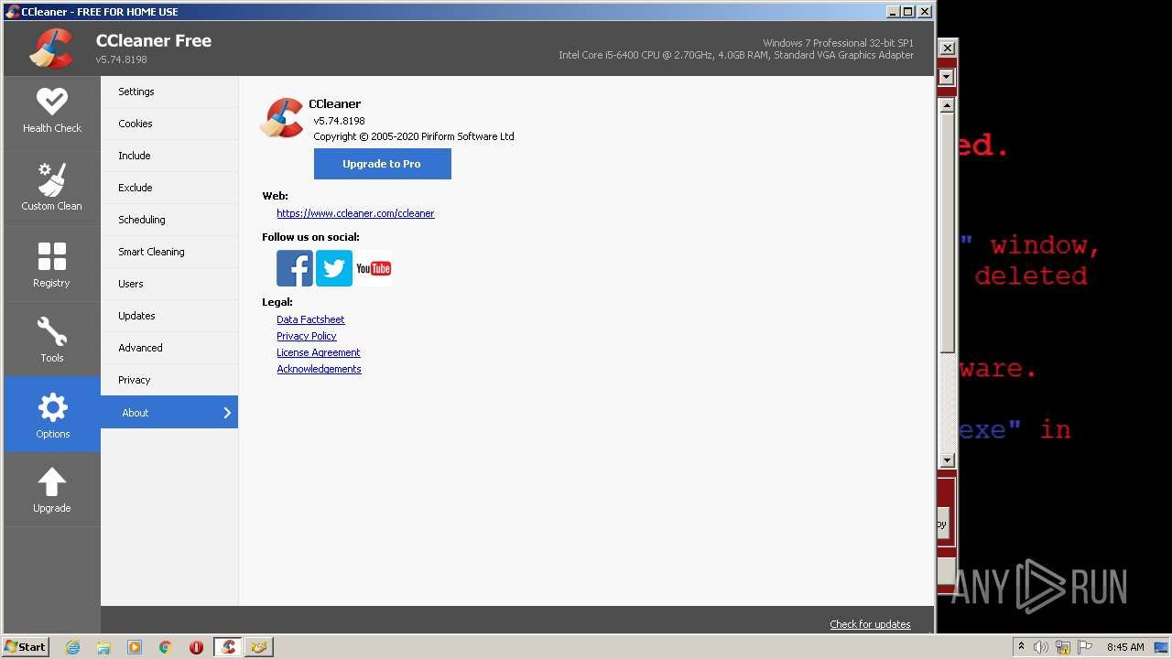Viewport: 1172px width, 659px height.
Task: Open the Tools wrench section
Action: (52, 340)
